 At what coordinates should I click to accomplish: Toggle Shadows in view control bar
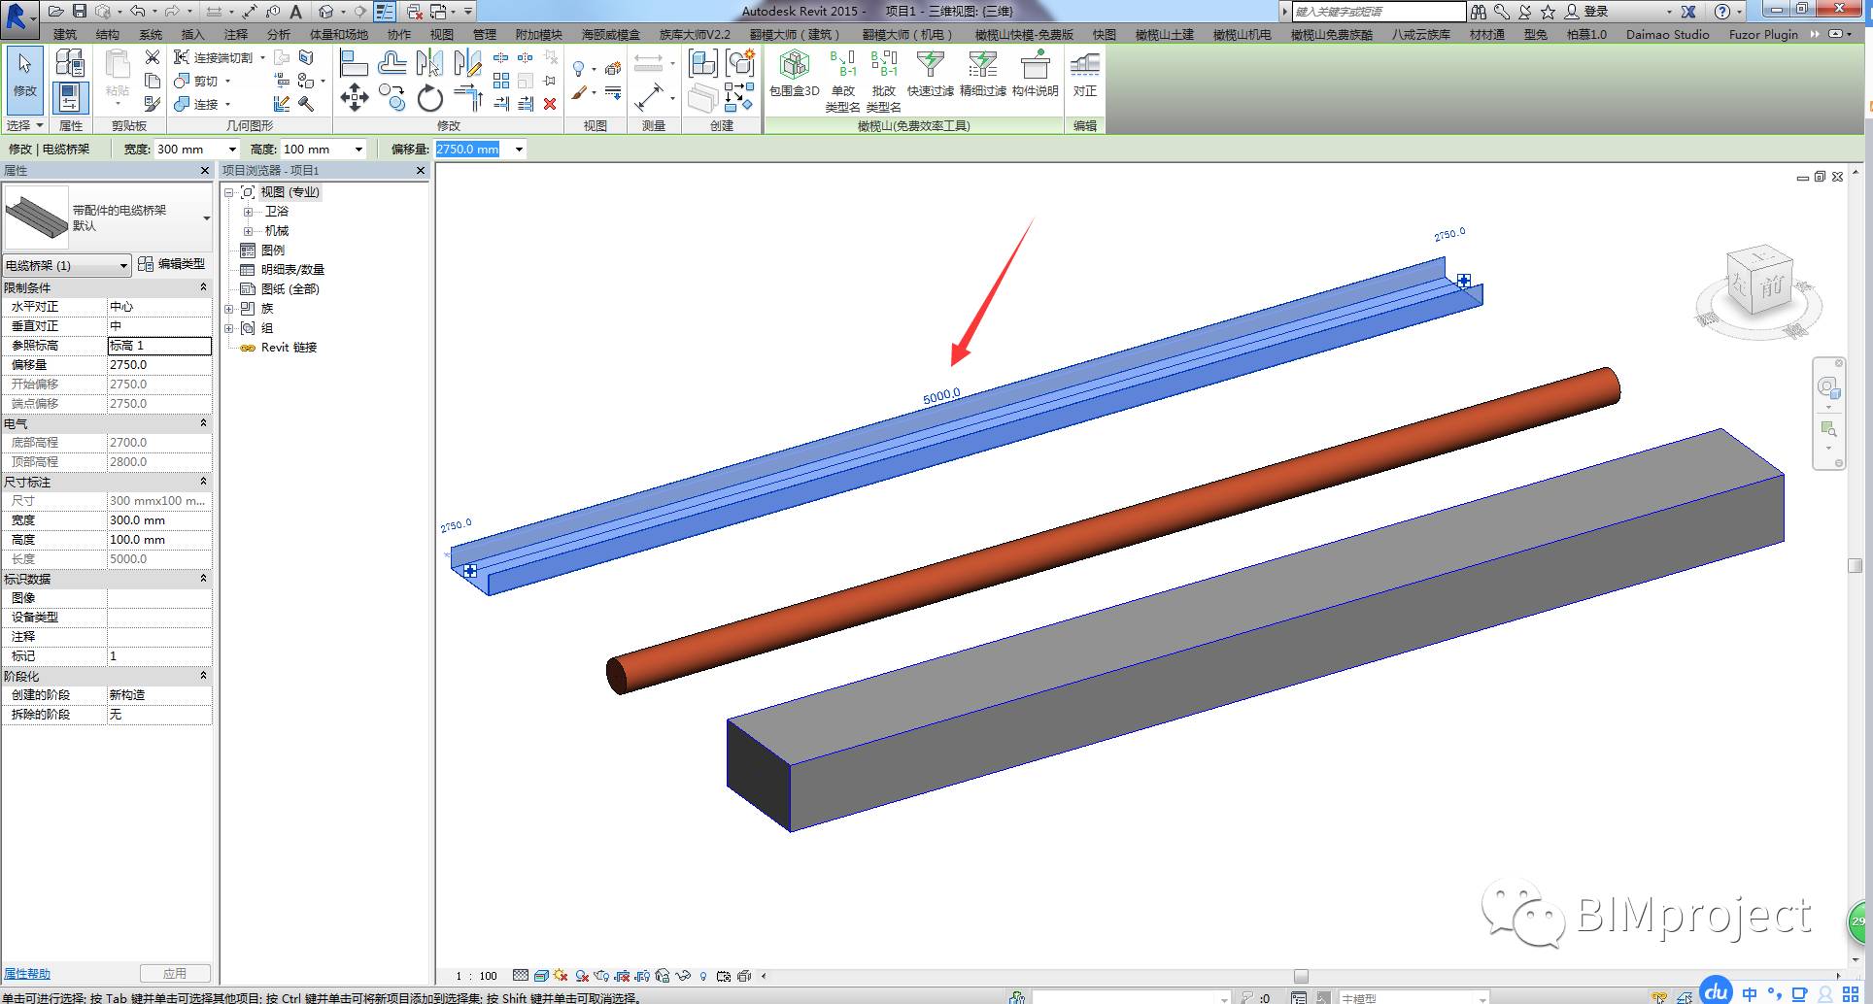(x=582, y=976)
